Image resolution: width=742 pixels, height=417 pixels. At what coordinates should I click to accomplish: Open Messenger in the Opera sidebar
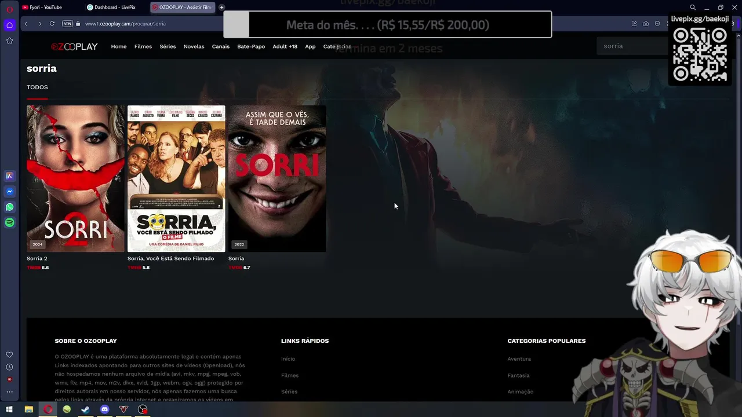point(9,192)
